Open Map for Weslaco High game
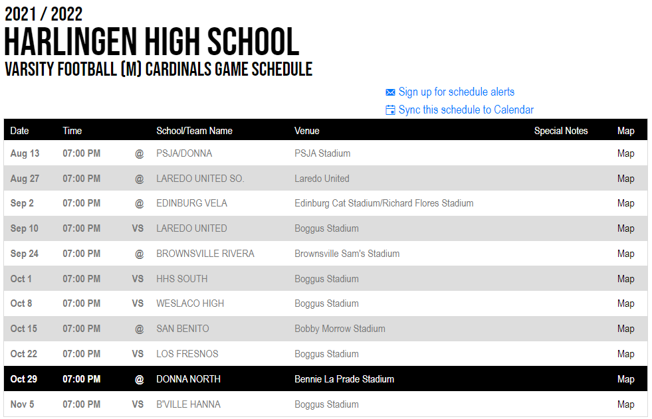The height and width of the screenshot is (419, 652). point(625,303)
